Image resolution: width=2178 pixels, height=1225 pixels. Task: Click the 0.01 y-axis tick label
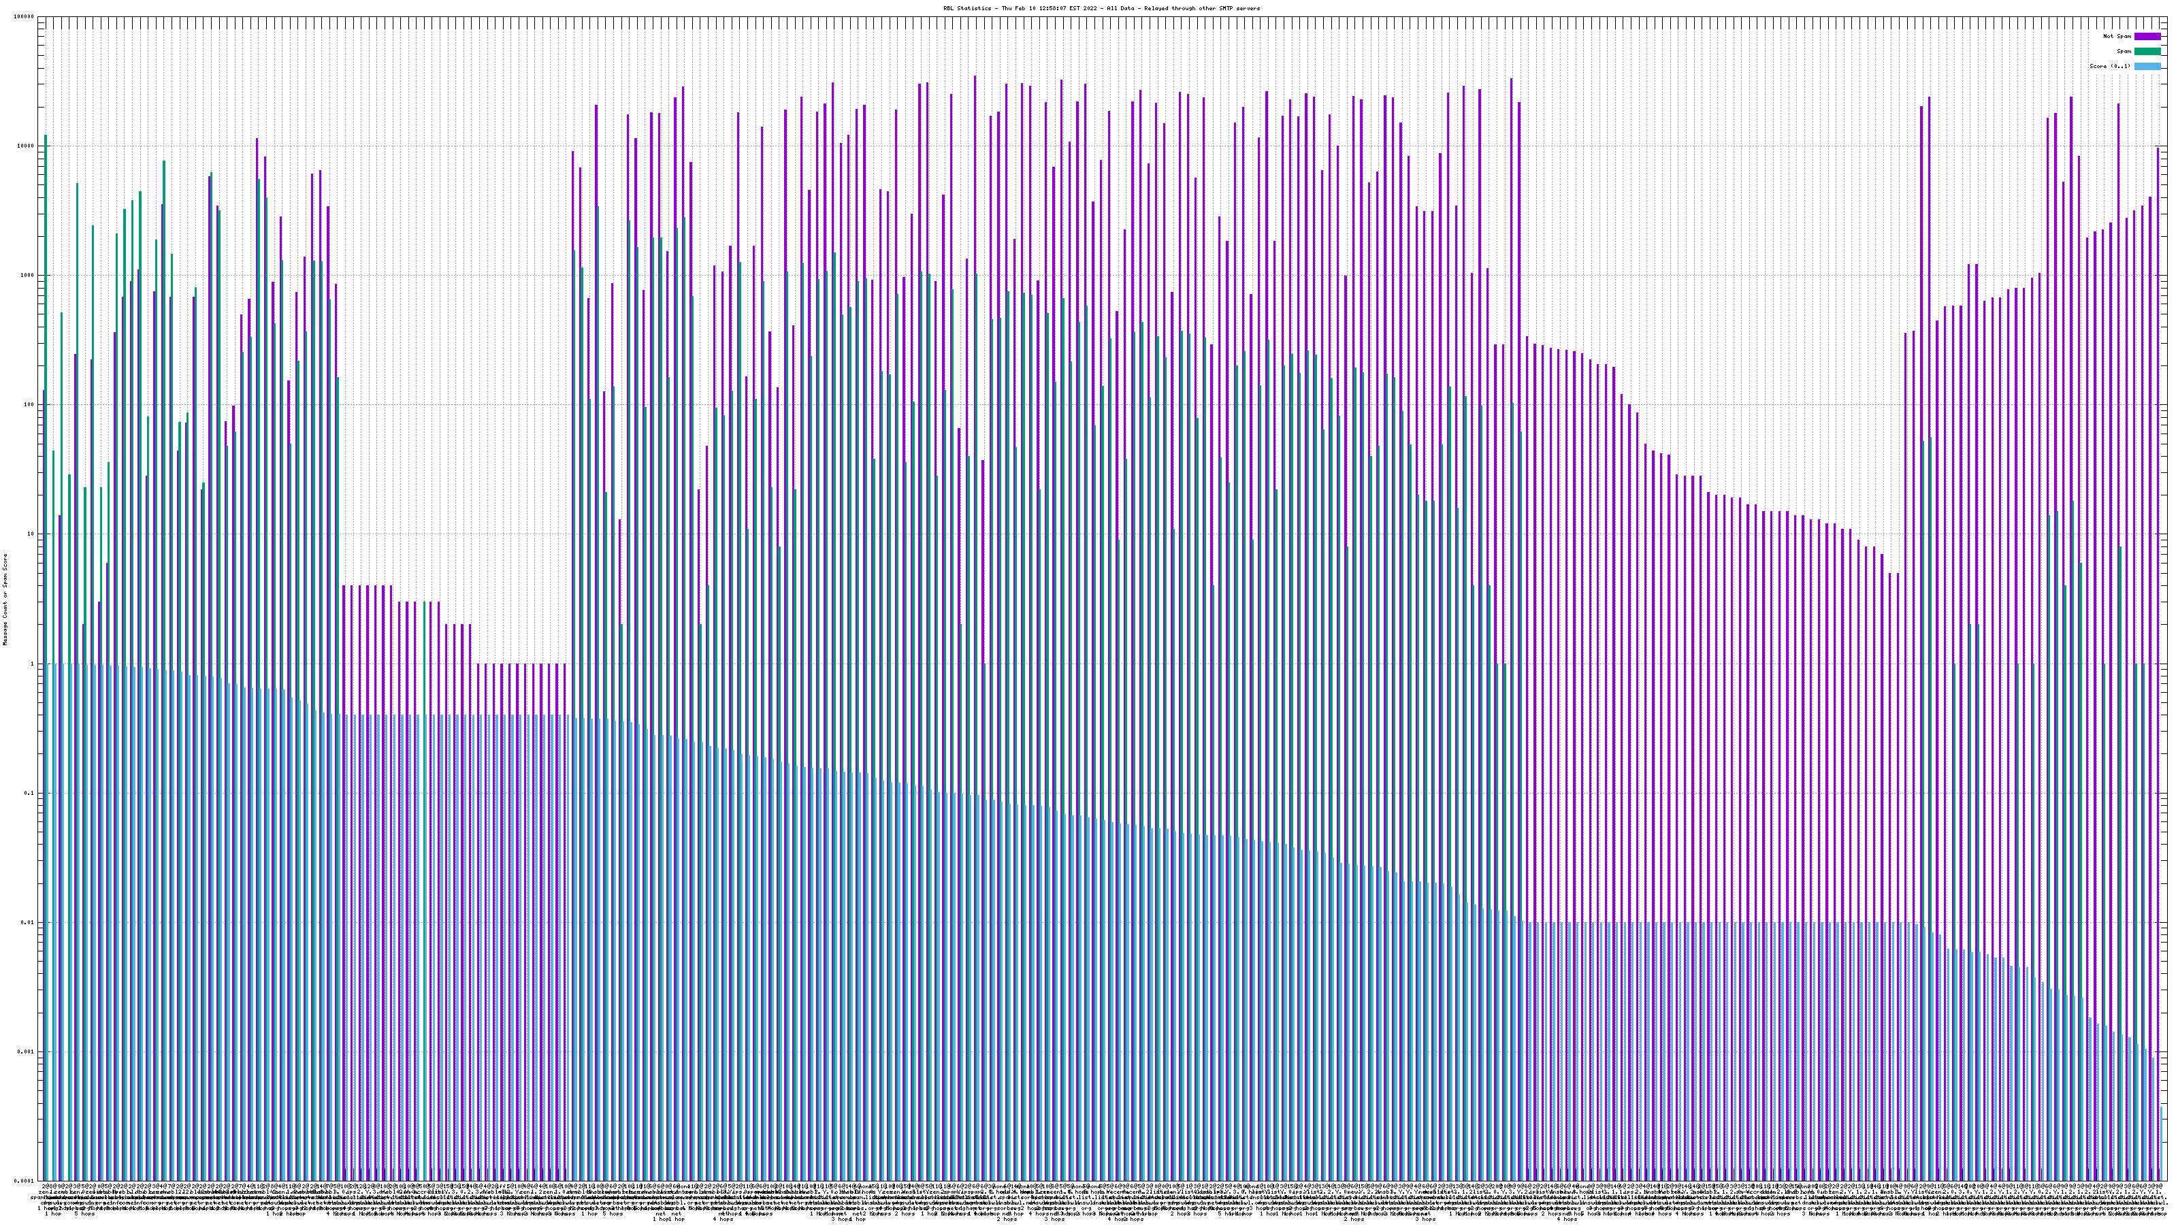(x=28, y=922)
